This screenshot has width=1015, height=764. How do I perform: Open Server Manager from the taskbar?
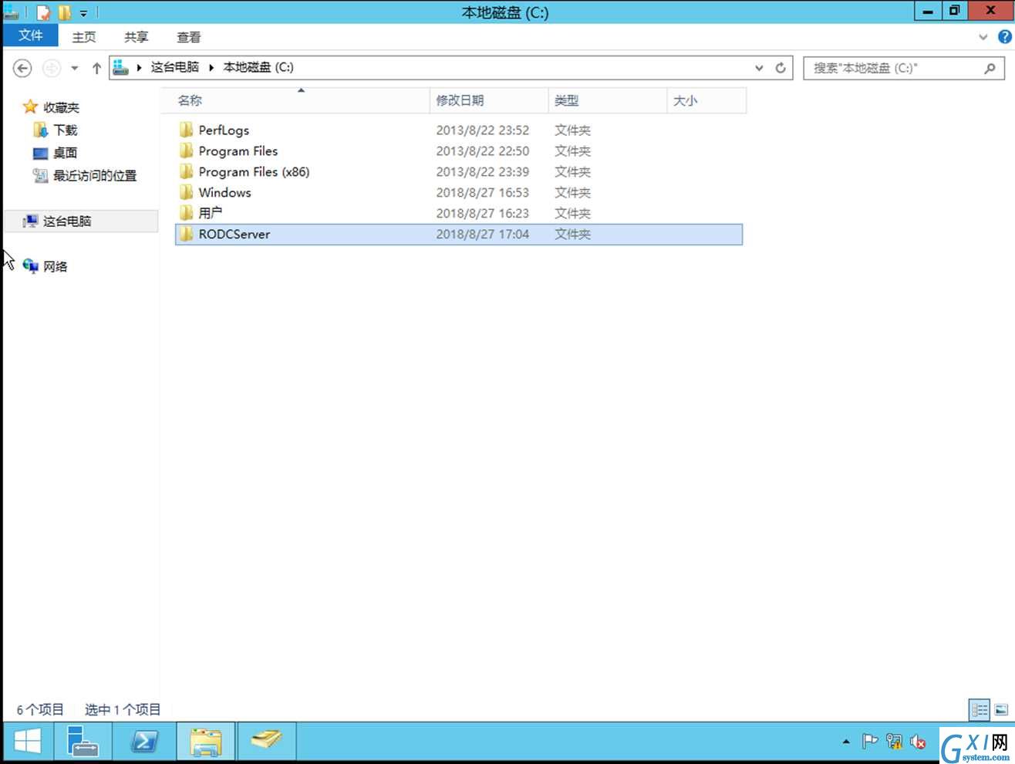[x=82, y=742]
